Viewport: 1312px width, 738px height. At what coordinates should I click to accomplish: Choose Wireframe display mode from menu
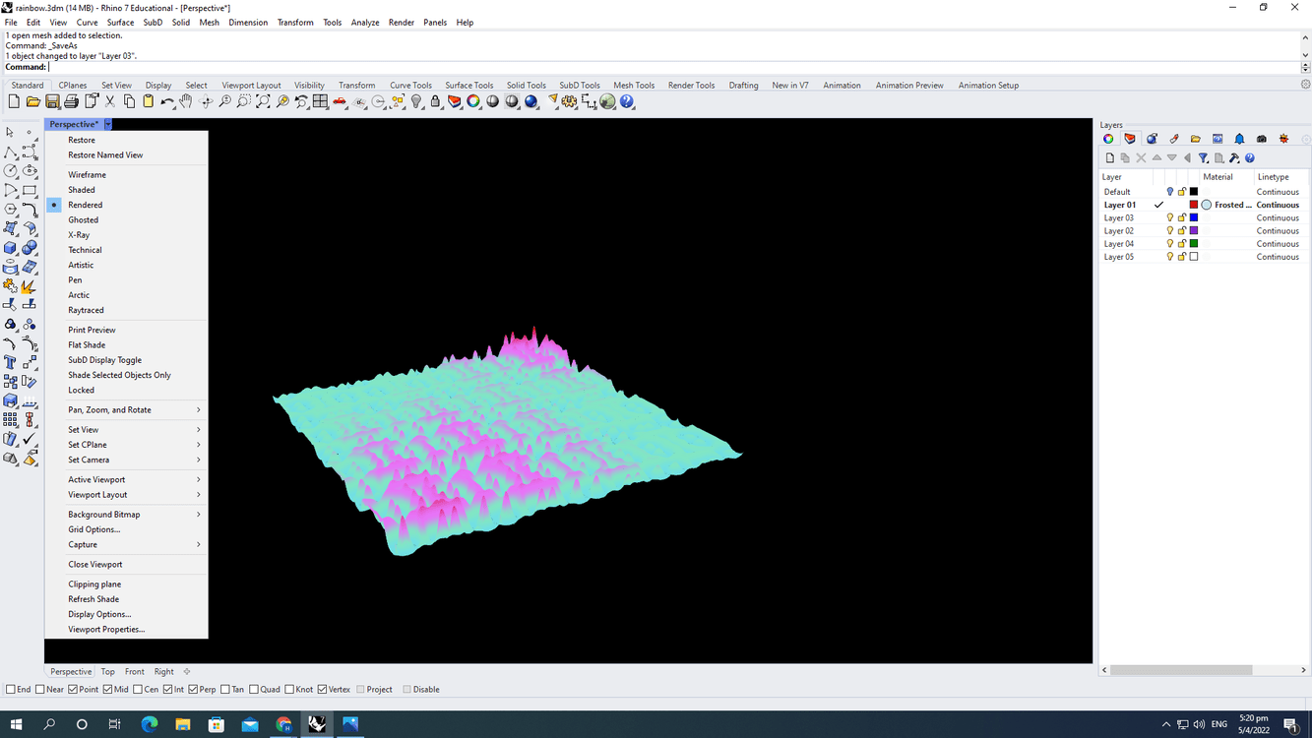87,175
